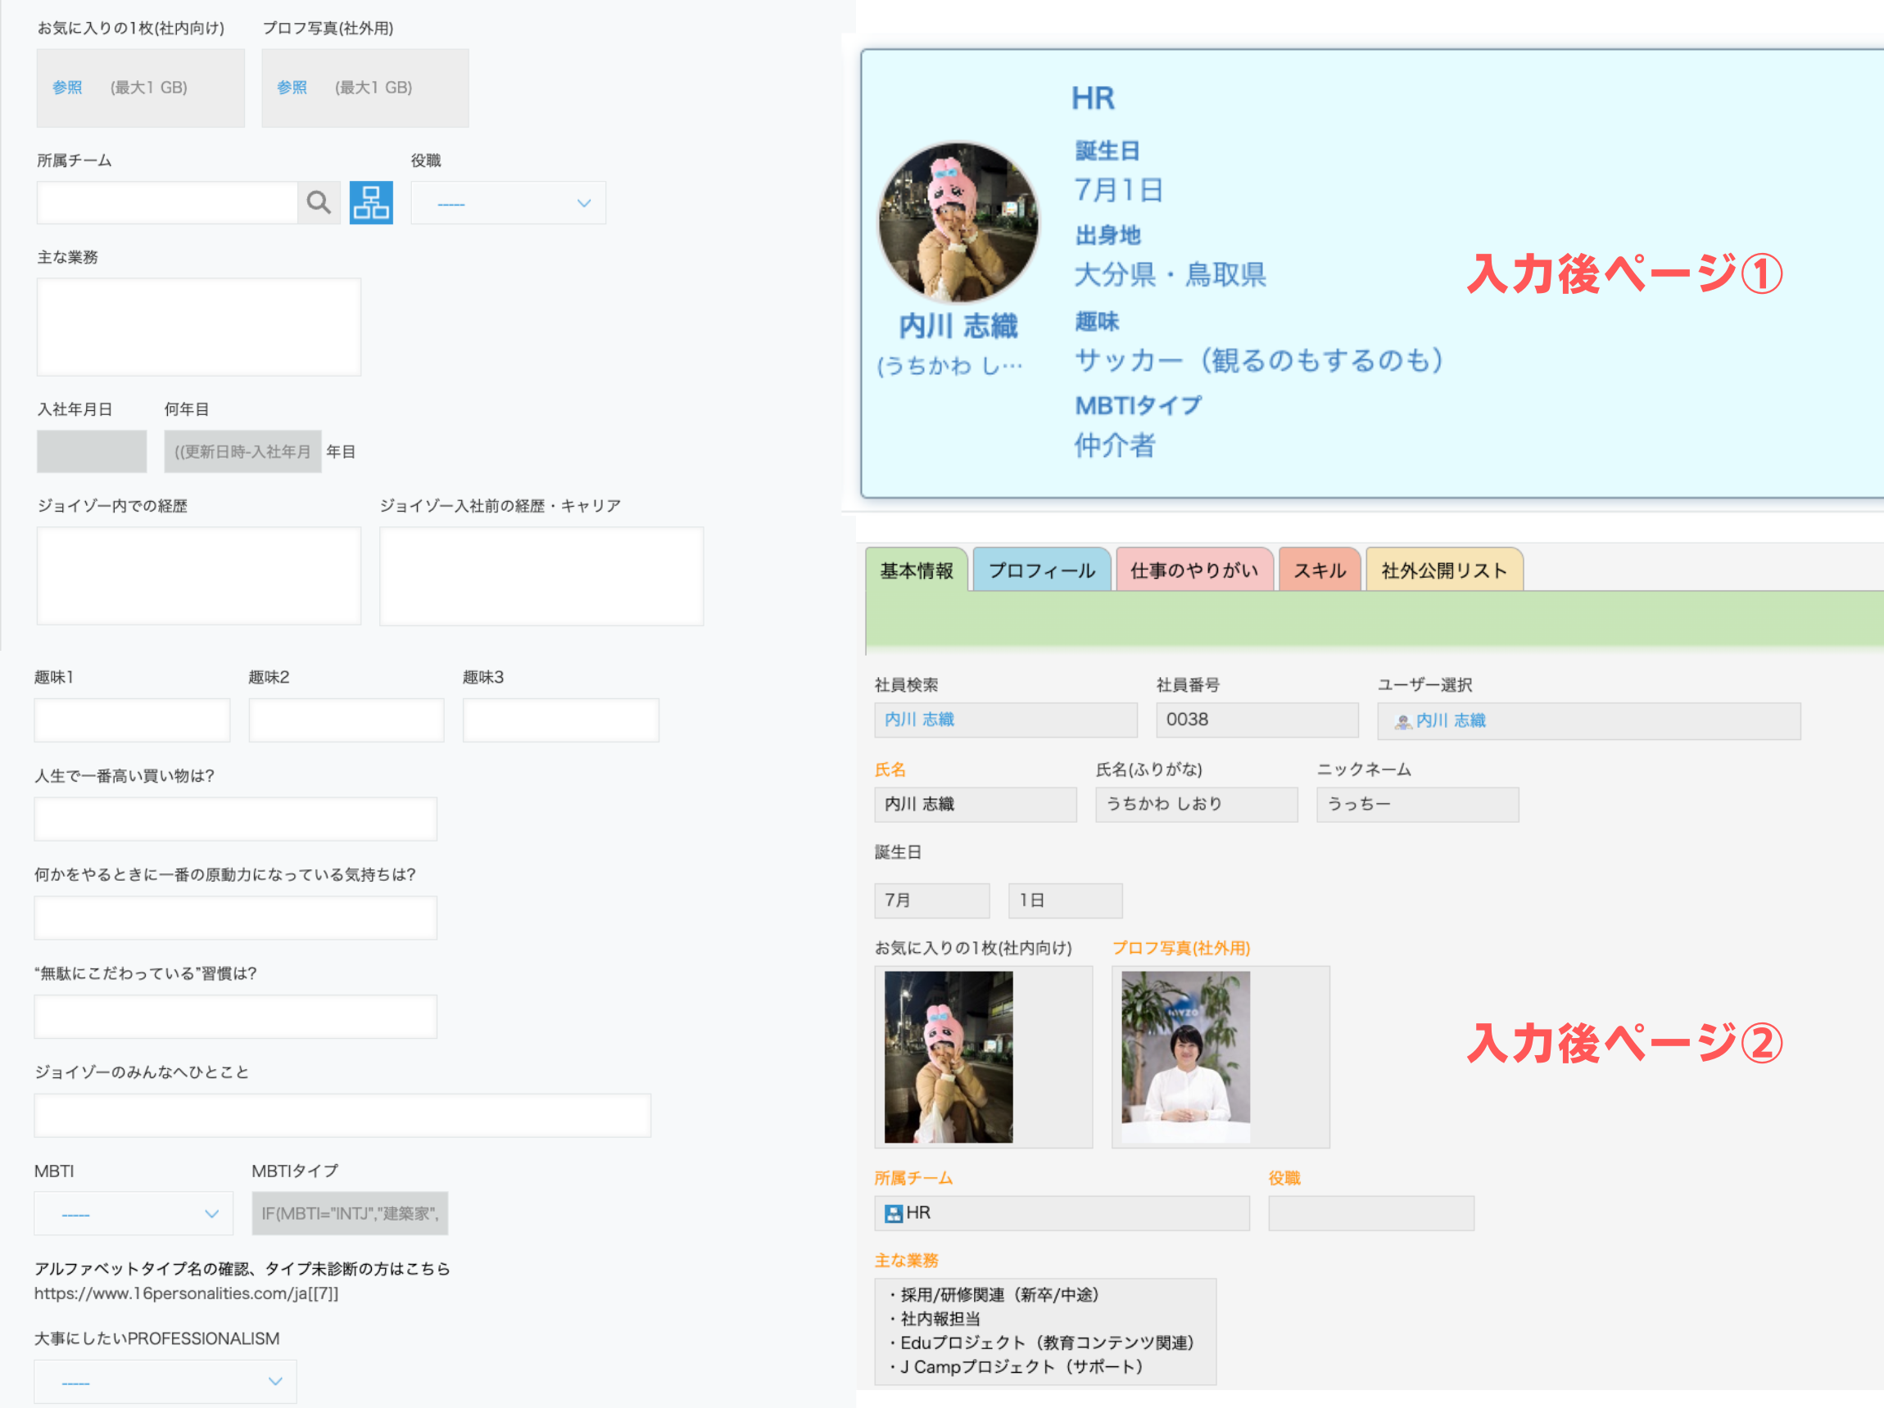
Task: Open the organization chart selector icon
Action: (371, 202)
